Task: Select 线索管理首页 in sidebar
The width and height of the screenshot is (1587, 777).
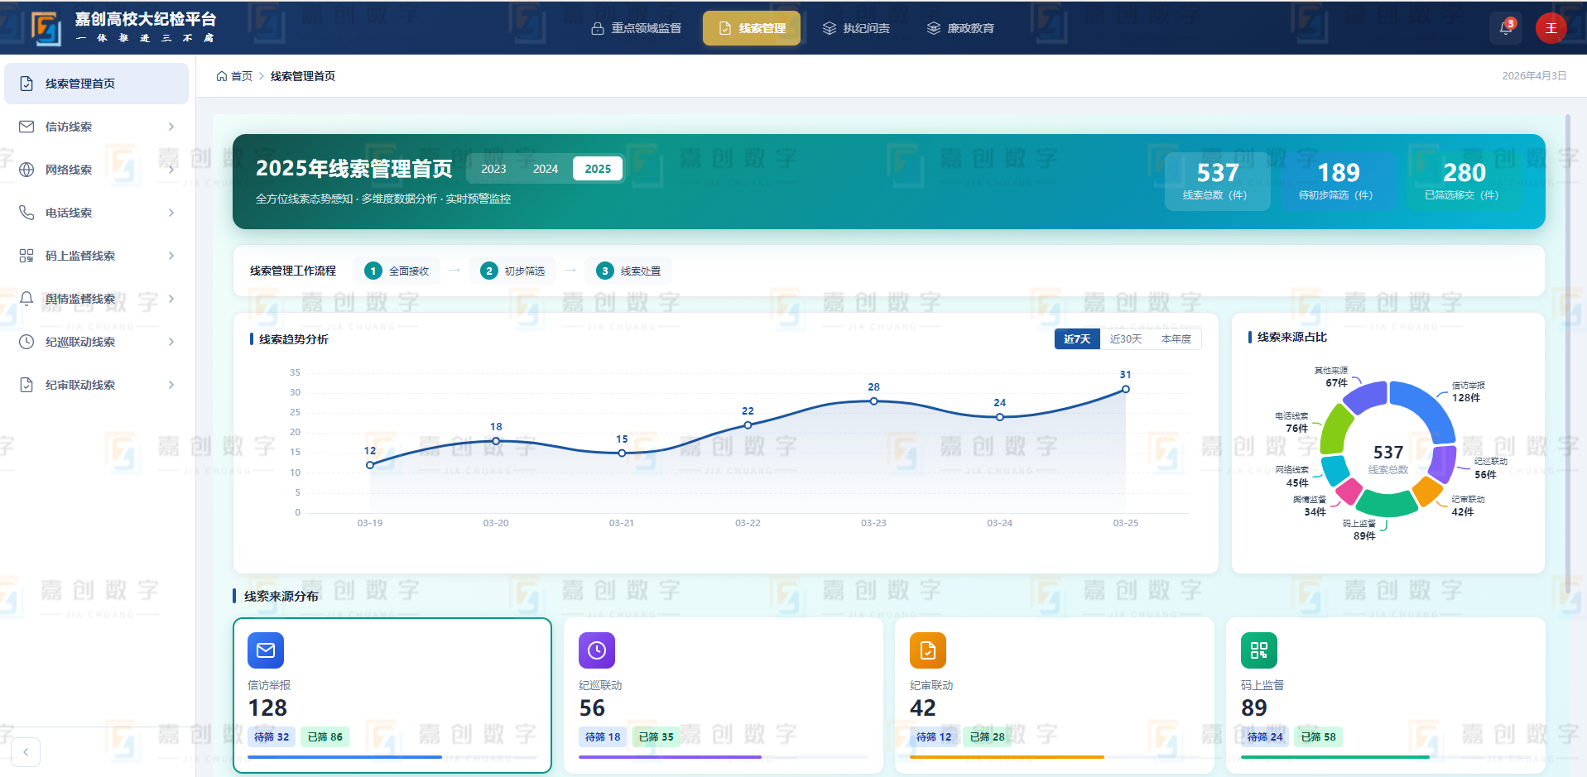Action: point(97,84)
